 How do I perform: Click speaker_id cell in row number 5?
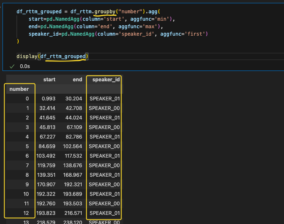[104, 146]
